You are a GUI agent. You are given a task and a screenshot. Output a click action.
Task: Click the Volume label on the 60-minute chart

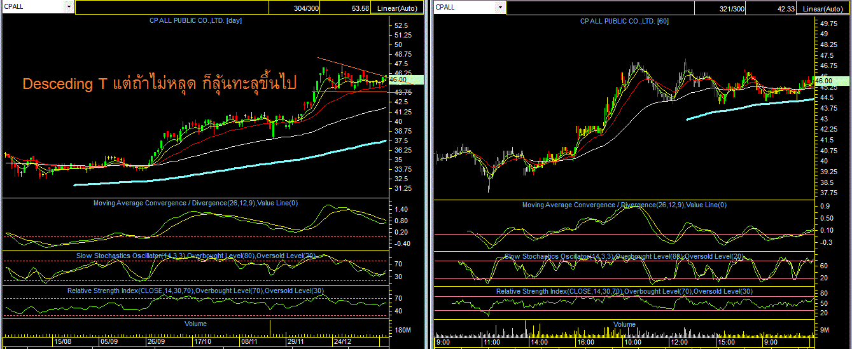coord(624,324)
